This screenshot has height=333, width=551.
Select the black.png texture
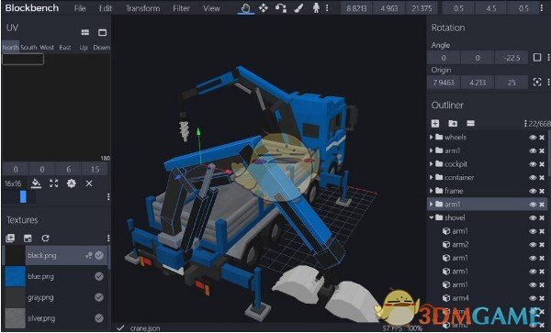[x=55, y=255]
